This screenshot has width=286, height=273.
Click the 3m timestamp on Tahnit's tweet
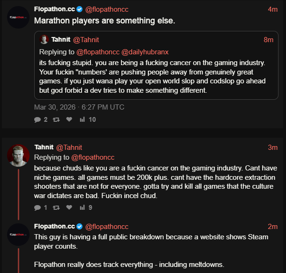point(272,148)
